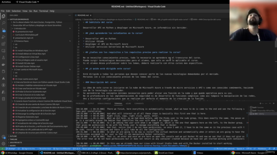Open the Help menu
The image size is (277, 155).
[x=52, y=11]
